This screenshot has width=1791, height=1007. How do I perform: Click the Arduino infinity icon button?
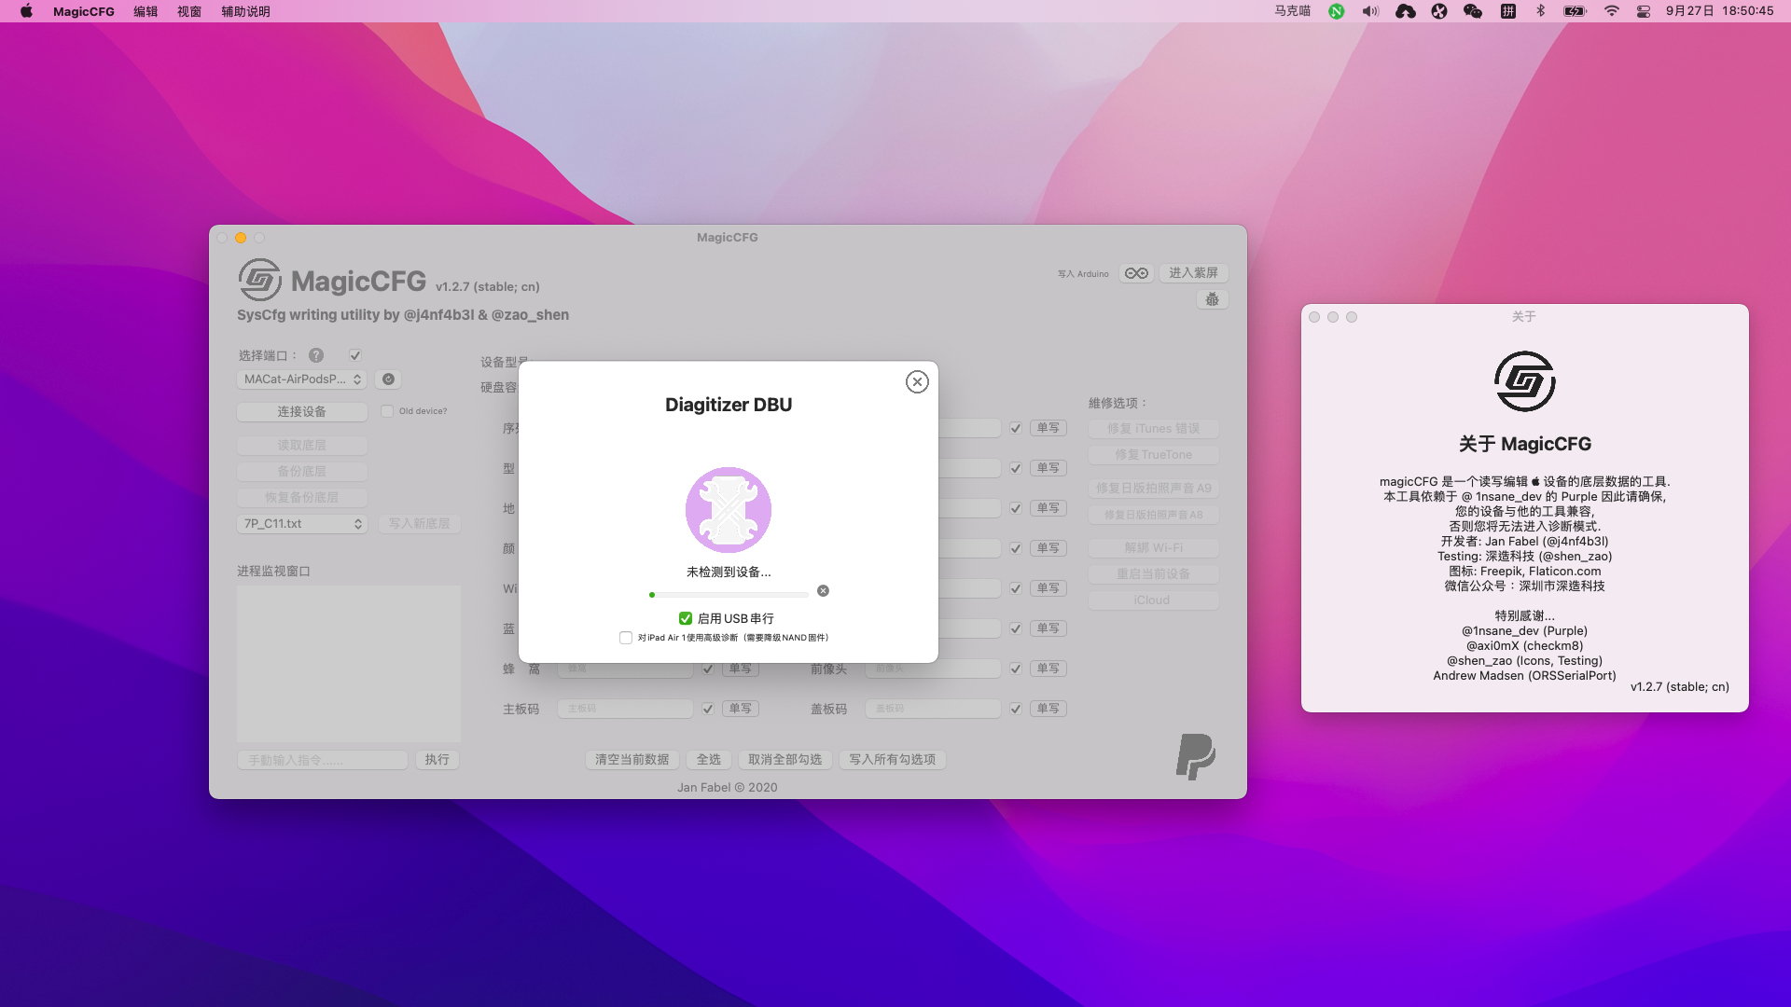pyautogui.click(x=1136, y=273)
